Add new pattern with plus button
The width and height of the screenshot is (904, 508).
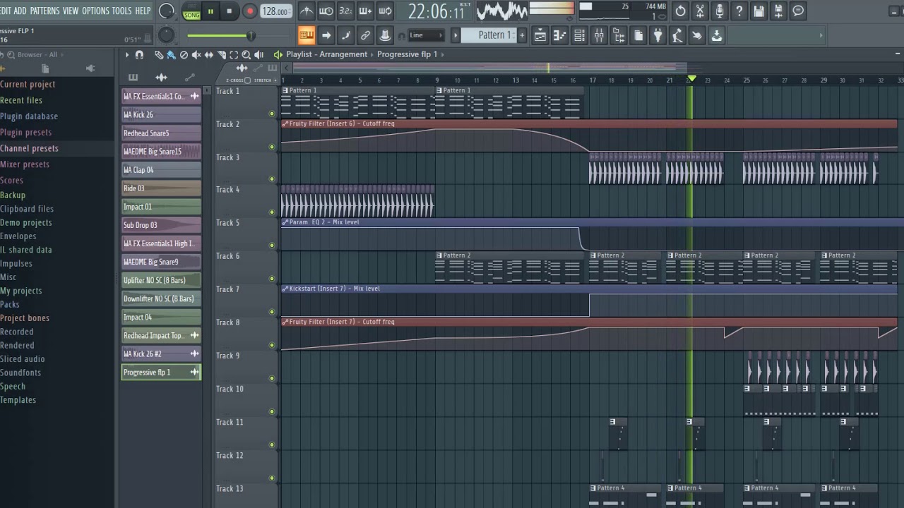522,35
